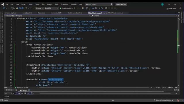Click the Bookmark toolbar icon
Image resolution: width=184 pixels, height=104 pixels.
[106, 8]
